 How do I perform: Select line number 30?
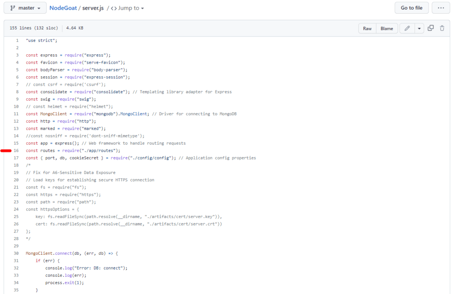(16, 253)
